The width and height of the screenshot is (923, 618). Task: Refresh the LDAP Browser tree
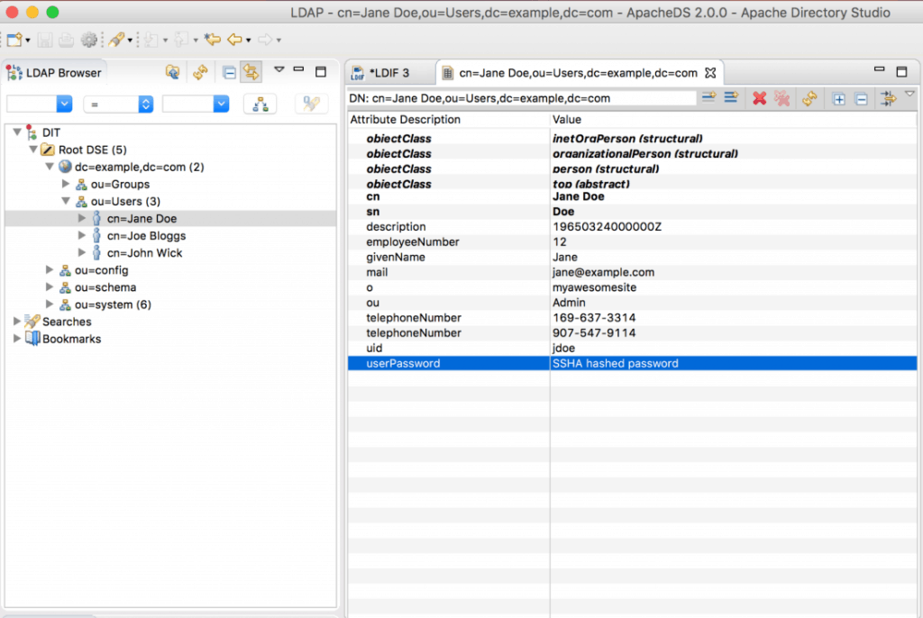pyautogui.click(x=200, y=72)
